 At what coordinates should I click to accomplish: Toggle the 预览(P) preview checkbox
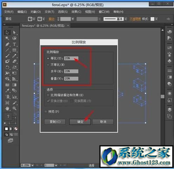point(46,111)
